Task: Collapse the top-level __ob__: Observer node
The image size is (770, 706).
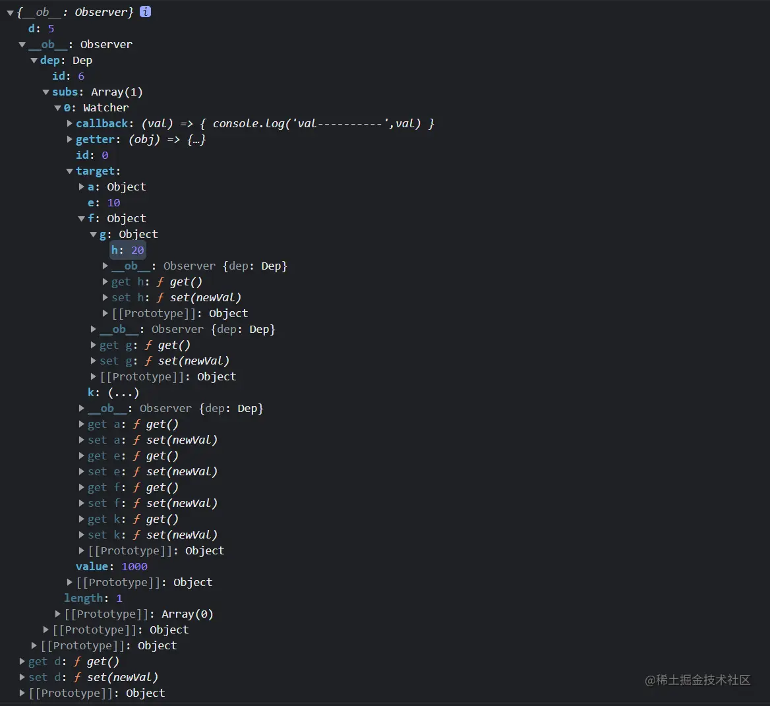Action: tap(22, 45)
